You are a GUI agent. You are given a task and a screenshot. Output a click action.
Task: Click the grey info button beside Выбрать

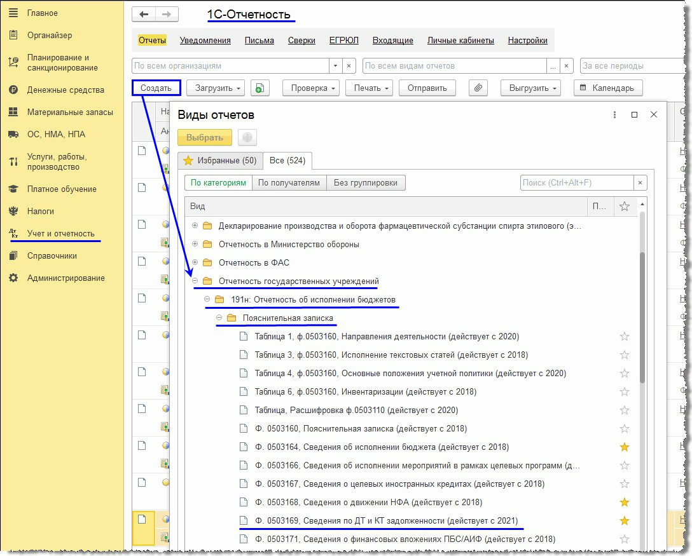click(x=247, y=137)
